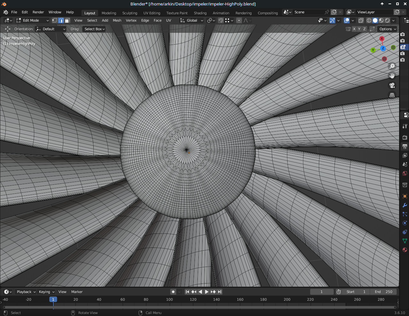409x316 pixels.
Task: Open the Tool properties tab
Action: pos(405,126)
